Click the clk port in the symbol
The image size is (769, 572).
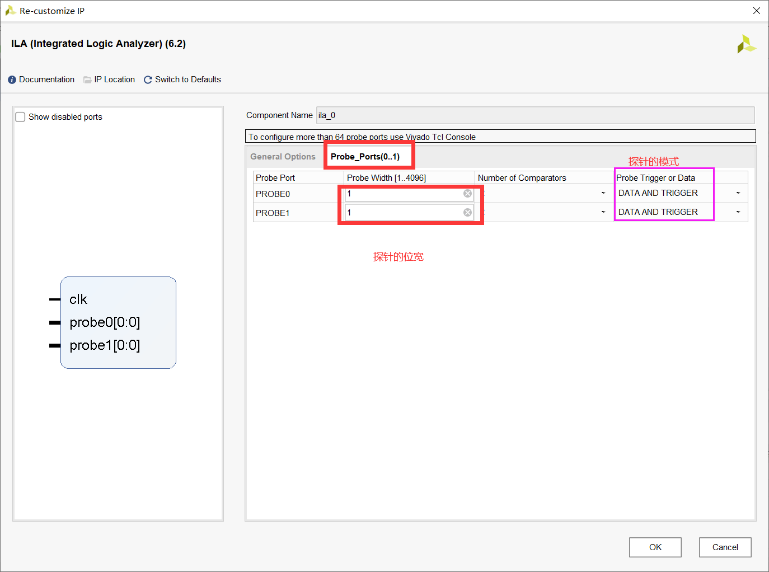pyautogui.click(x=78, y=299)
